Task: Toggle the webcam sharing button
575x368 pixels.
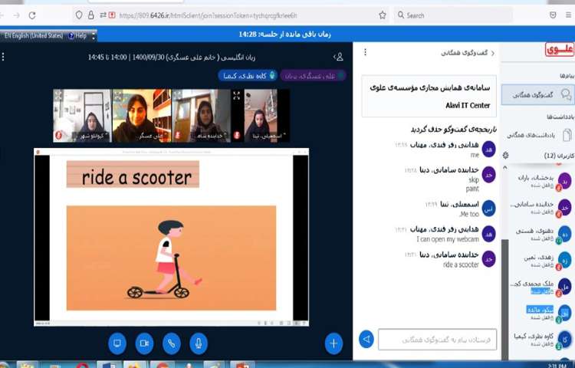Action: tap(143, 343)
